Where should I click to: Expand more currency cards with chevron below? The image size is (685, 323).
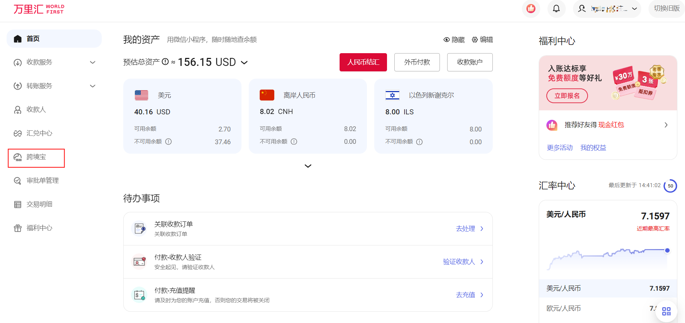[308, 166]
